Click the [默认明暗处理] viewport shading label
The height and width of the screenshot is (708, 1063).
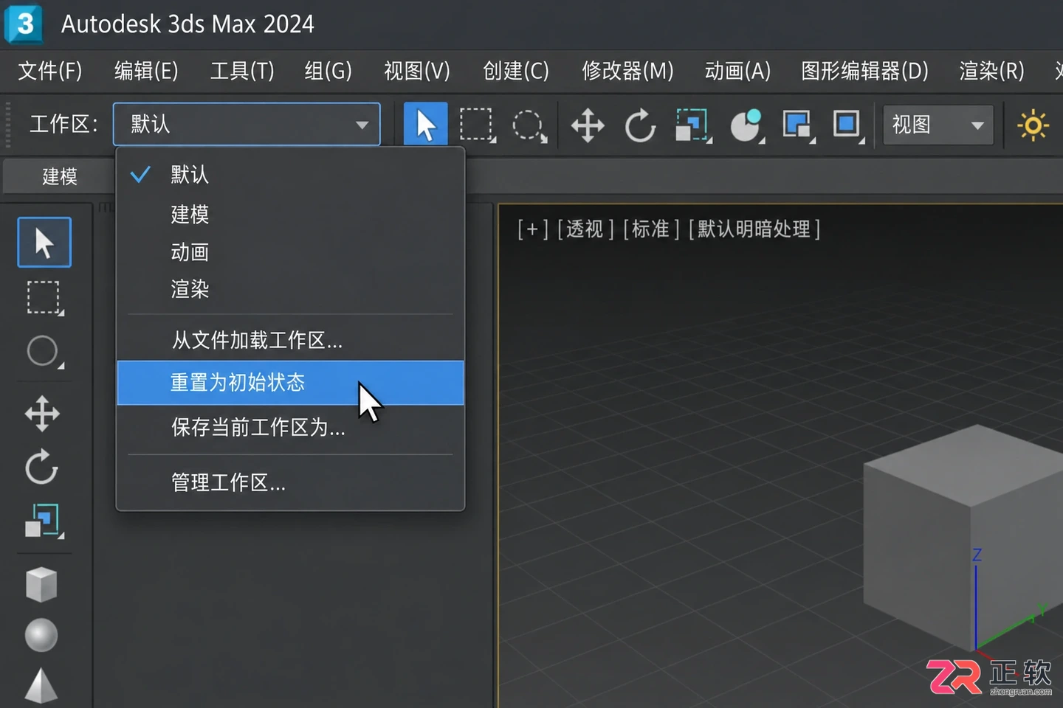[x=754, y=229]
